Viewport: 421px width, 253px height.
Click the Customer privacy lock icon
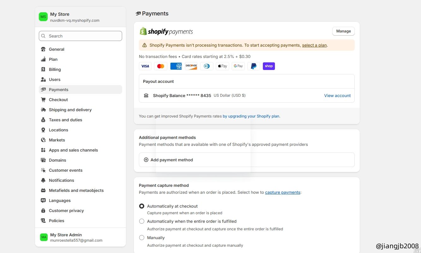pyautogui.click(x=43, y=210)
